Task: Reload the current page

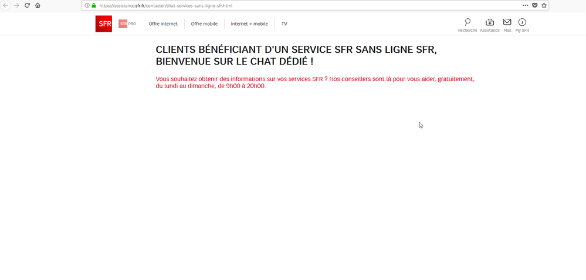Action: [27, 5]
